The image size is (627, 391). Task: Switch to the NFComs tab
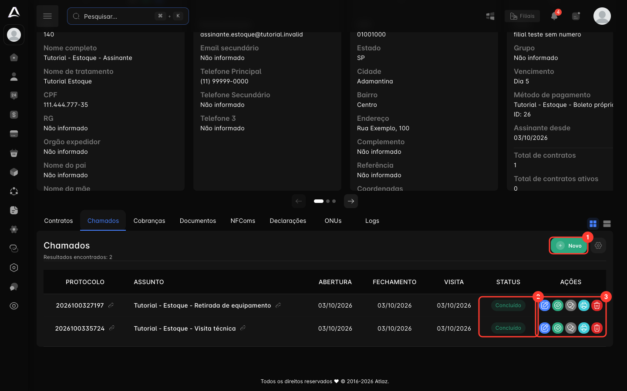243,221
